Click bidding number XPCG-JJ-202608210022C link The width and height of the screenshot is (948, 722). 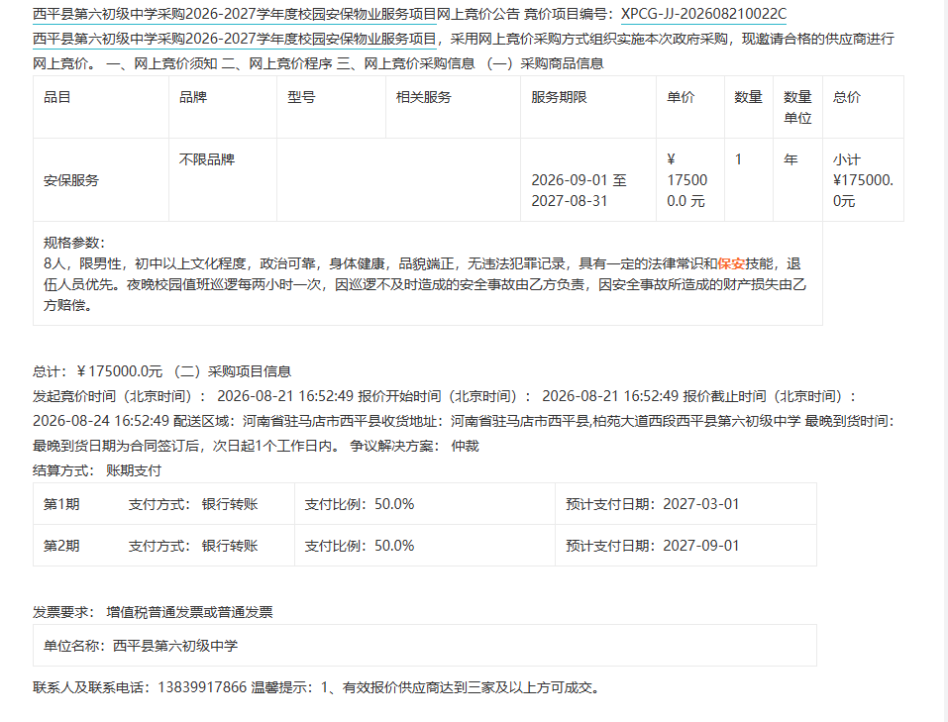click(703, 14)
